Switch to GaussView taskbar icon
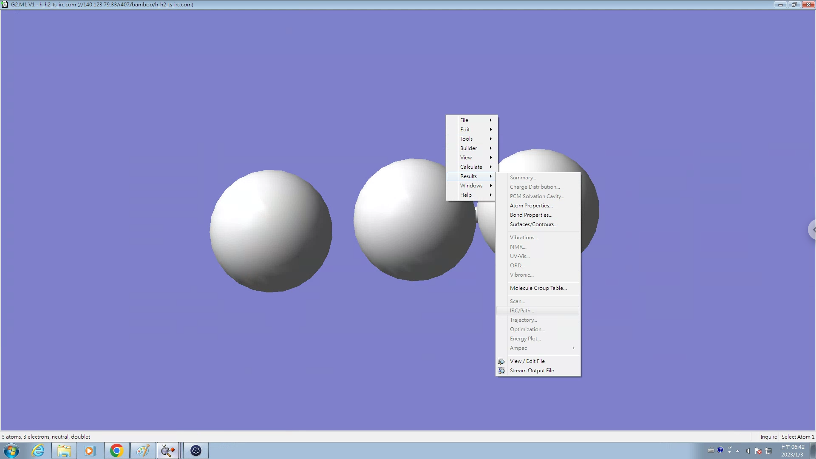The image size is (816, 459). point(169,450)
